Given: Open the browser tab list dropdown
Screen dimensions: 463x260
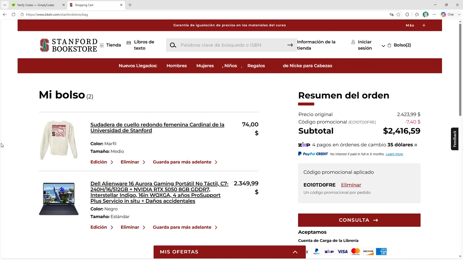Looking at the screenshot, I should (x=5, y=5).
